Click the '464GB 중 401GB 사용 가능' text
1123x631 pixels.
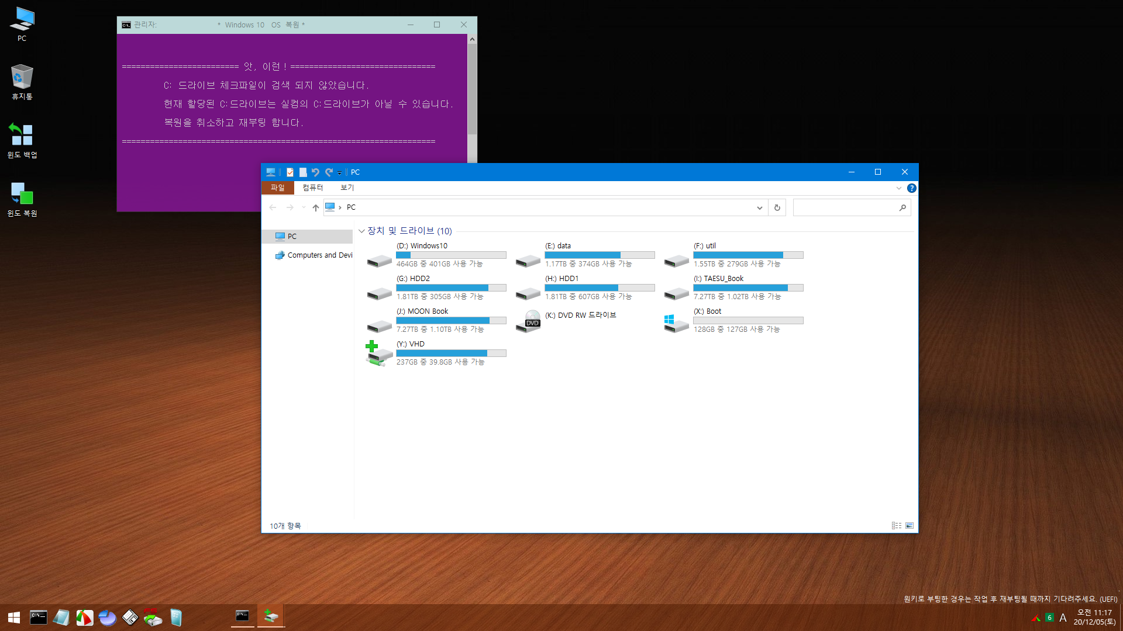coord(439,264)
